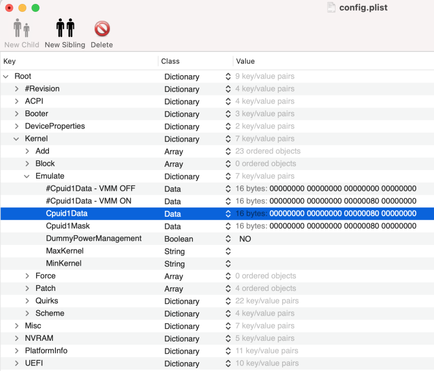Select the Cpuid1Mask key
This screenshot has width=434, height=371.
click(x=68, y=226)
